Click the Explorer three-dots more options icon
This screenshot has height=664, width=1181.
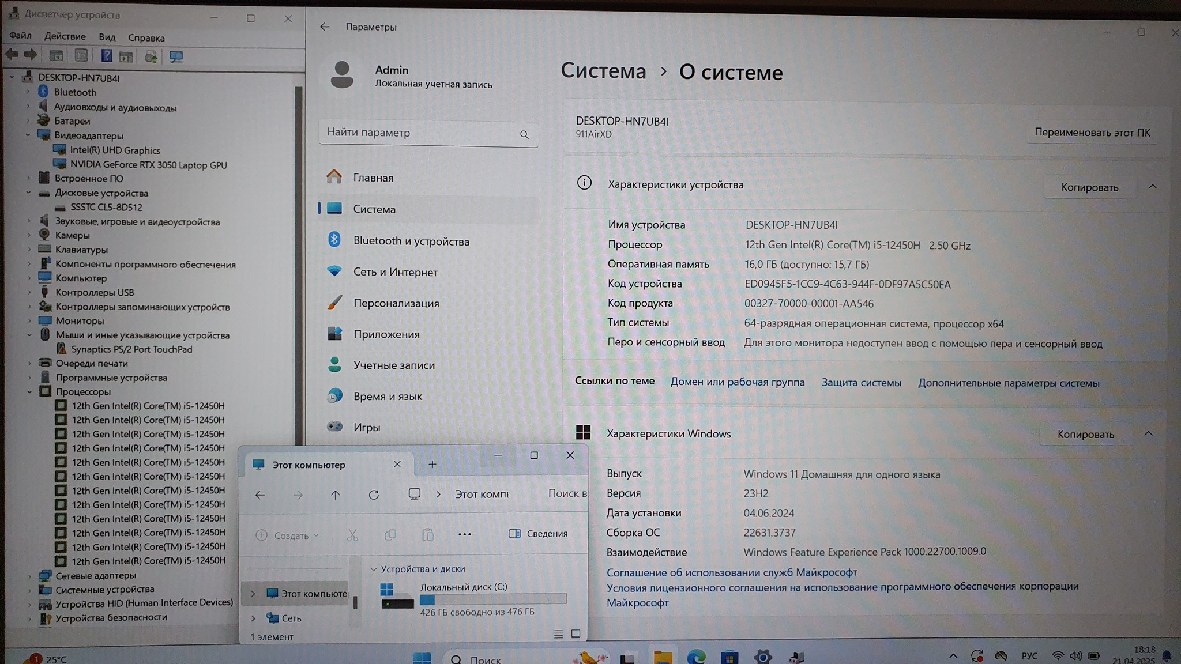(464, 534)
